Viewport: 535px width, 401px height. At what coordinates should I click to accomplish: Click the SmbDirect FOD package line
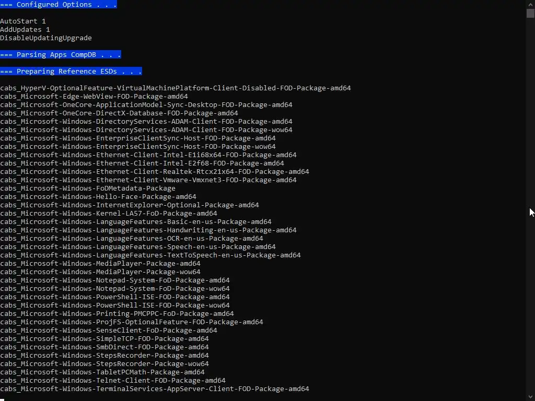point(104,347)
